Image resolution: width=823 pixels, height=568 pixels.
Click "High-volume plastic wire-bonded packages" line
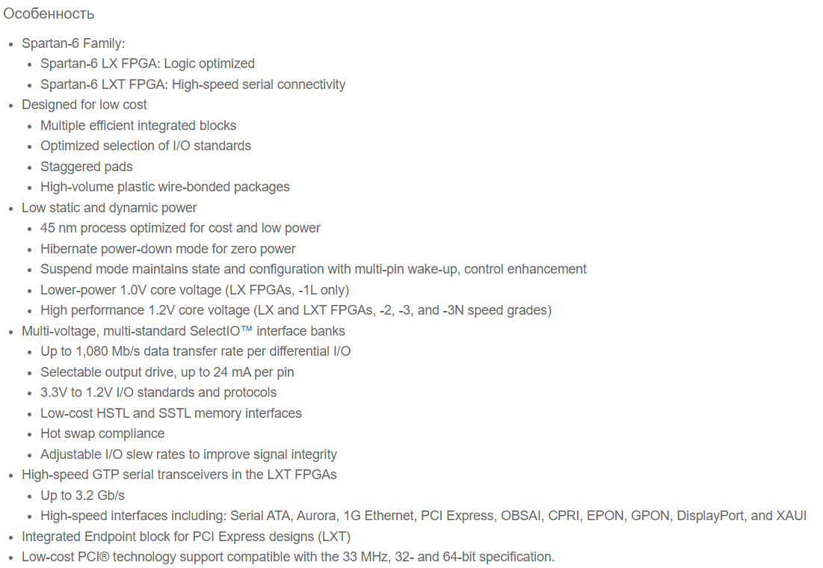tap(165, 187)
